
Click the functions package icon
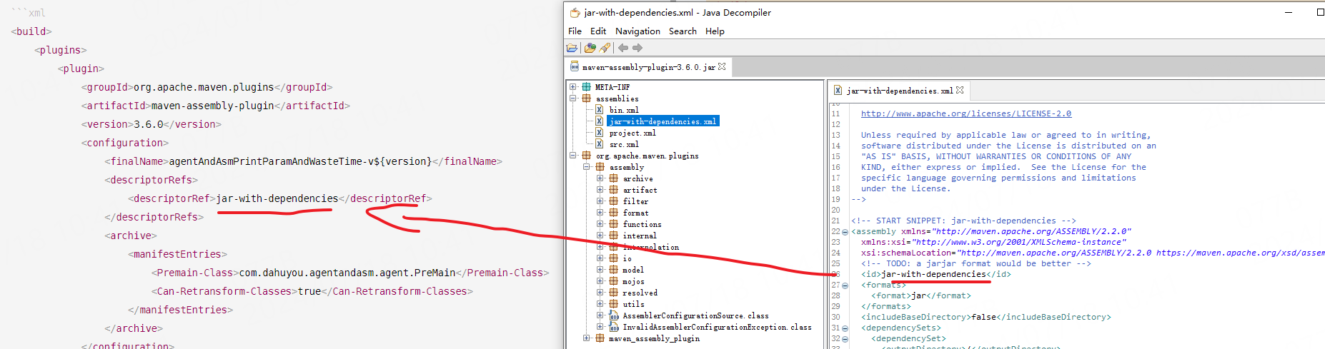click(x=613, y=224)
